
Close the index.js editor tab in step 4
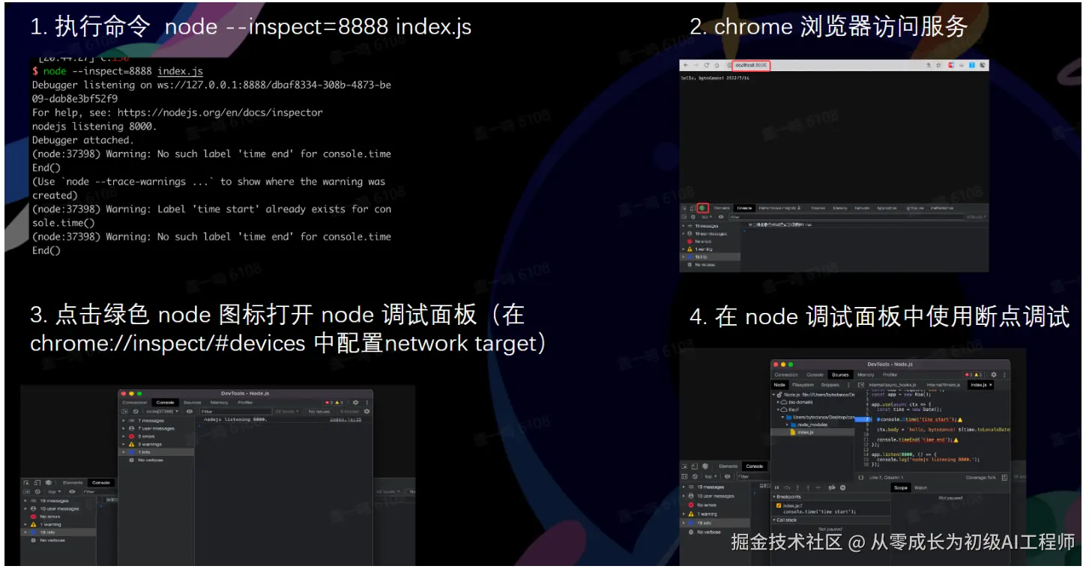pyautogui.click(x=991, y=385)
